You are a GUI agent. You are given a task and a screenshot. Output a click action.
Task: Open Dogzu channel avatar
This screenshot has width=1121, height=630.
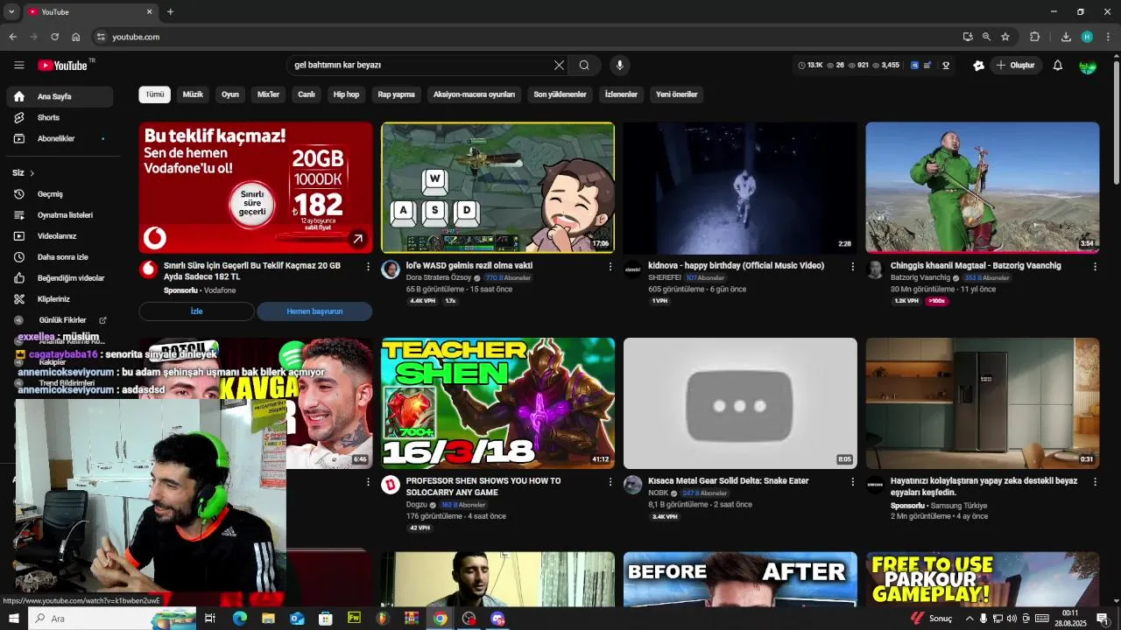coord(391,485)
